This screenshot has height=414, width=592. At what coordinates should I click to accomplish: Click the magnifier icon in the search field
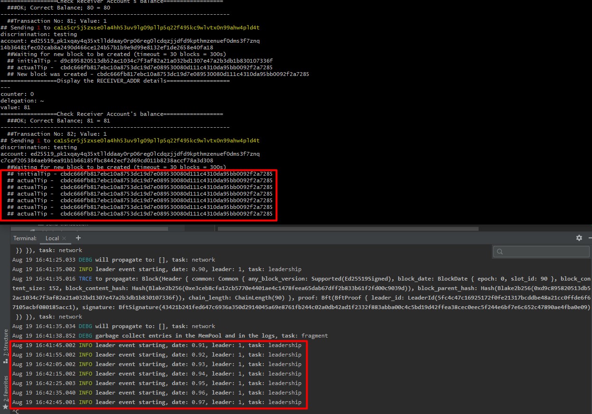(500, 252)
